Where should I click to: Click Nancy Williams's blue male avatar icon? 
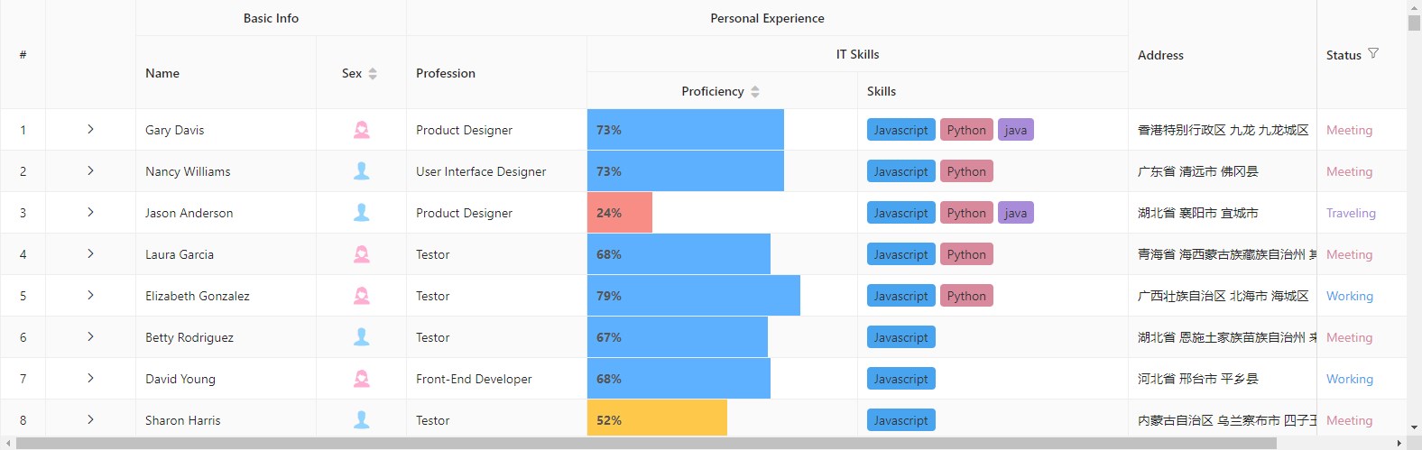tap(362, 171)
